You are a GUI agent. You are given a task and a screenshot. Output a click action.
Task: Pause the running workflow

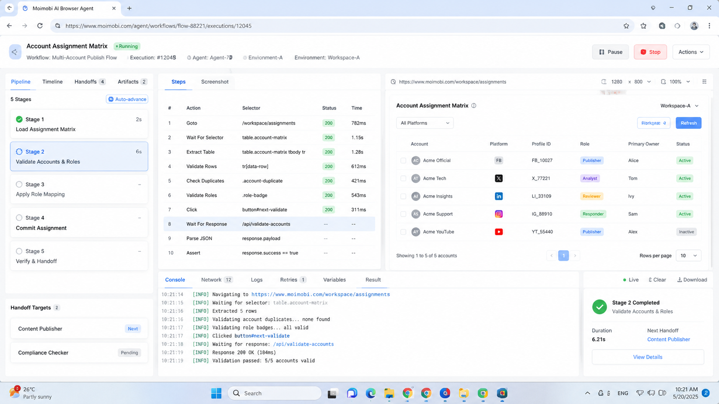click(611, 52)
